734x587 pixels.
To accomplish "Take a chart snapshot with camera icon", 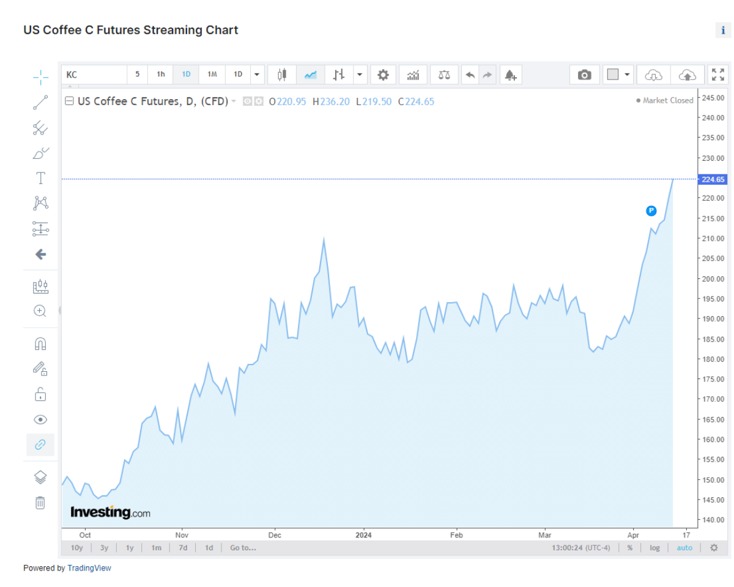I will 585,75.
